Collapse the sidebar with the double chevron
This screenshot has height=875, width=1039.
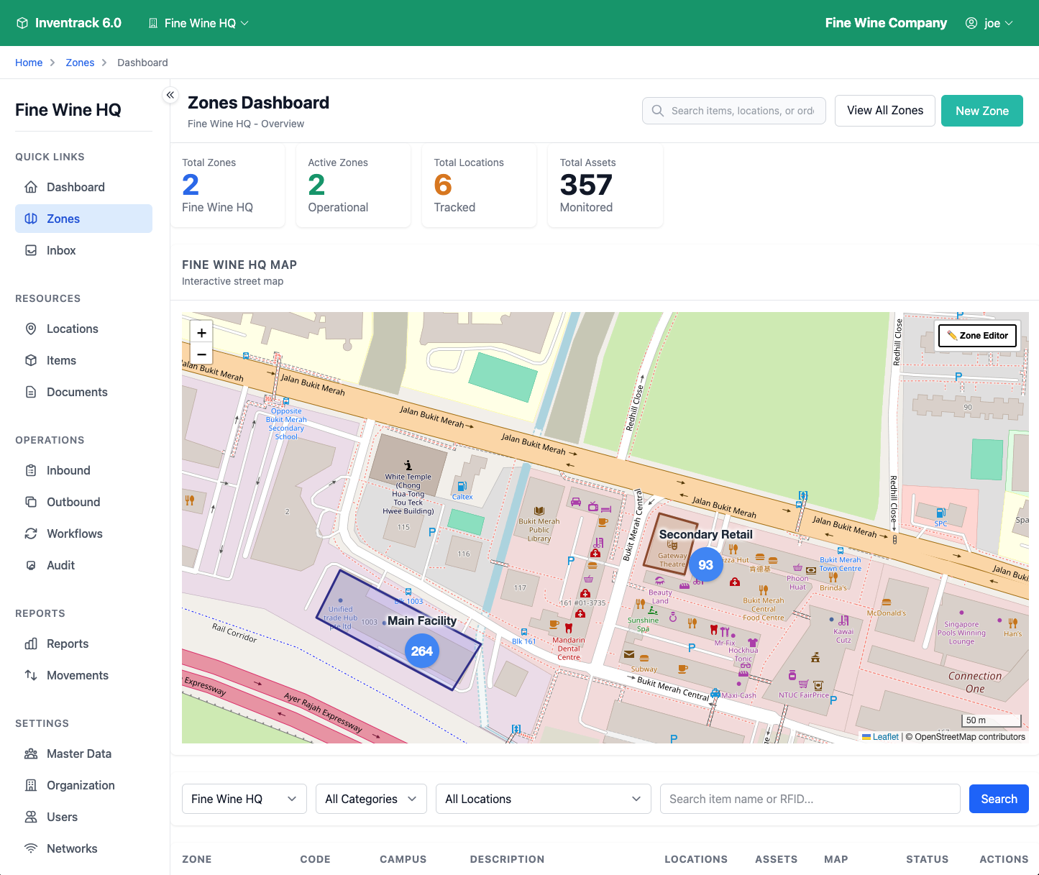click(x=170, y=95)
